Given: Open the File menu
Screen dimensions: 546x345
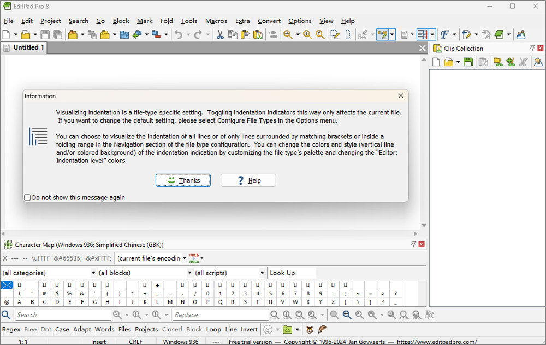Looking at the screenshot, I should pyautogui.click(x=9, y=21).
